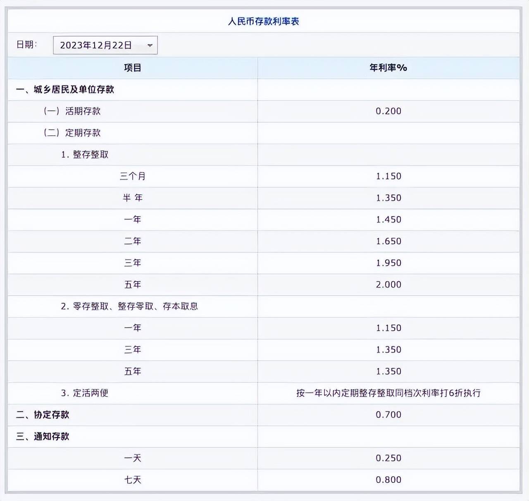
Task: Click the 七天 term label
Action: pyautogui.click(x=133, y=480)
